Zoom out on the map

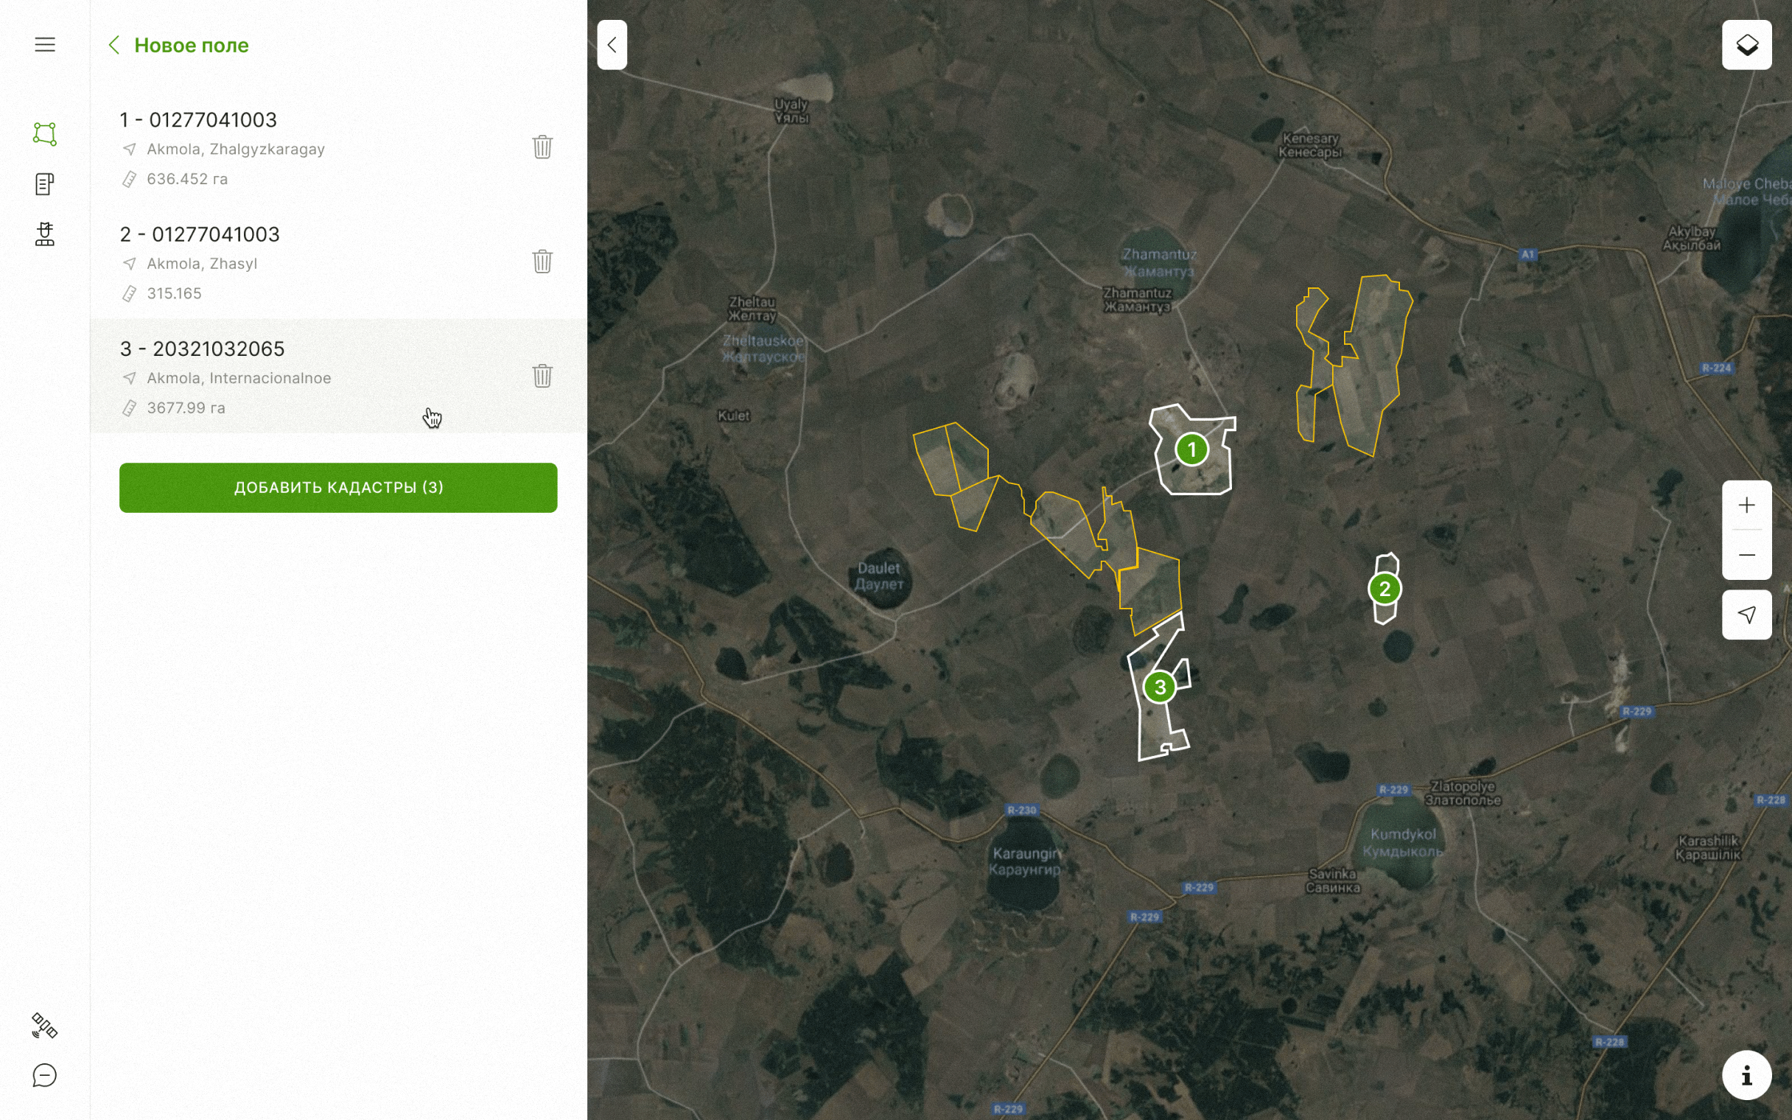tap(1746, 555)
